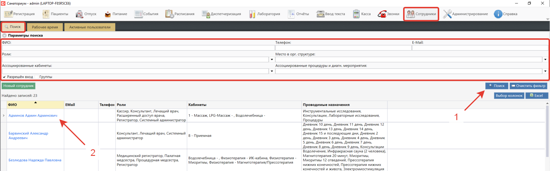Open the Питание module icon
550x171 pixels.
tap(108, 14)
